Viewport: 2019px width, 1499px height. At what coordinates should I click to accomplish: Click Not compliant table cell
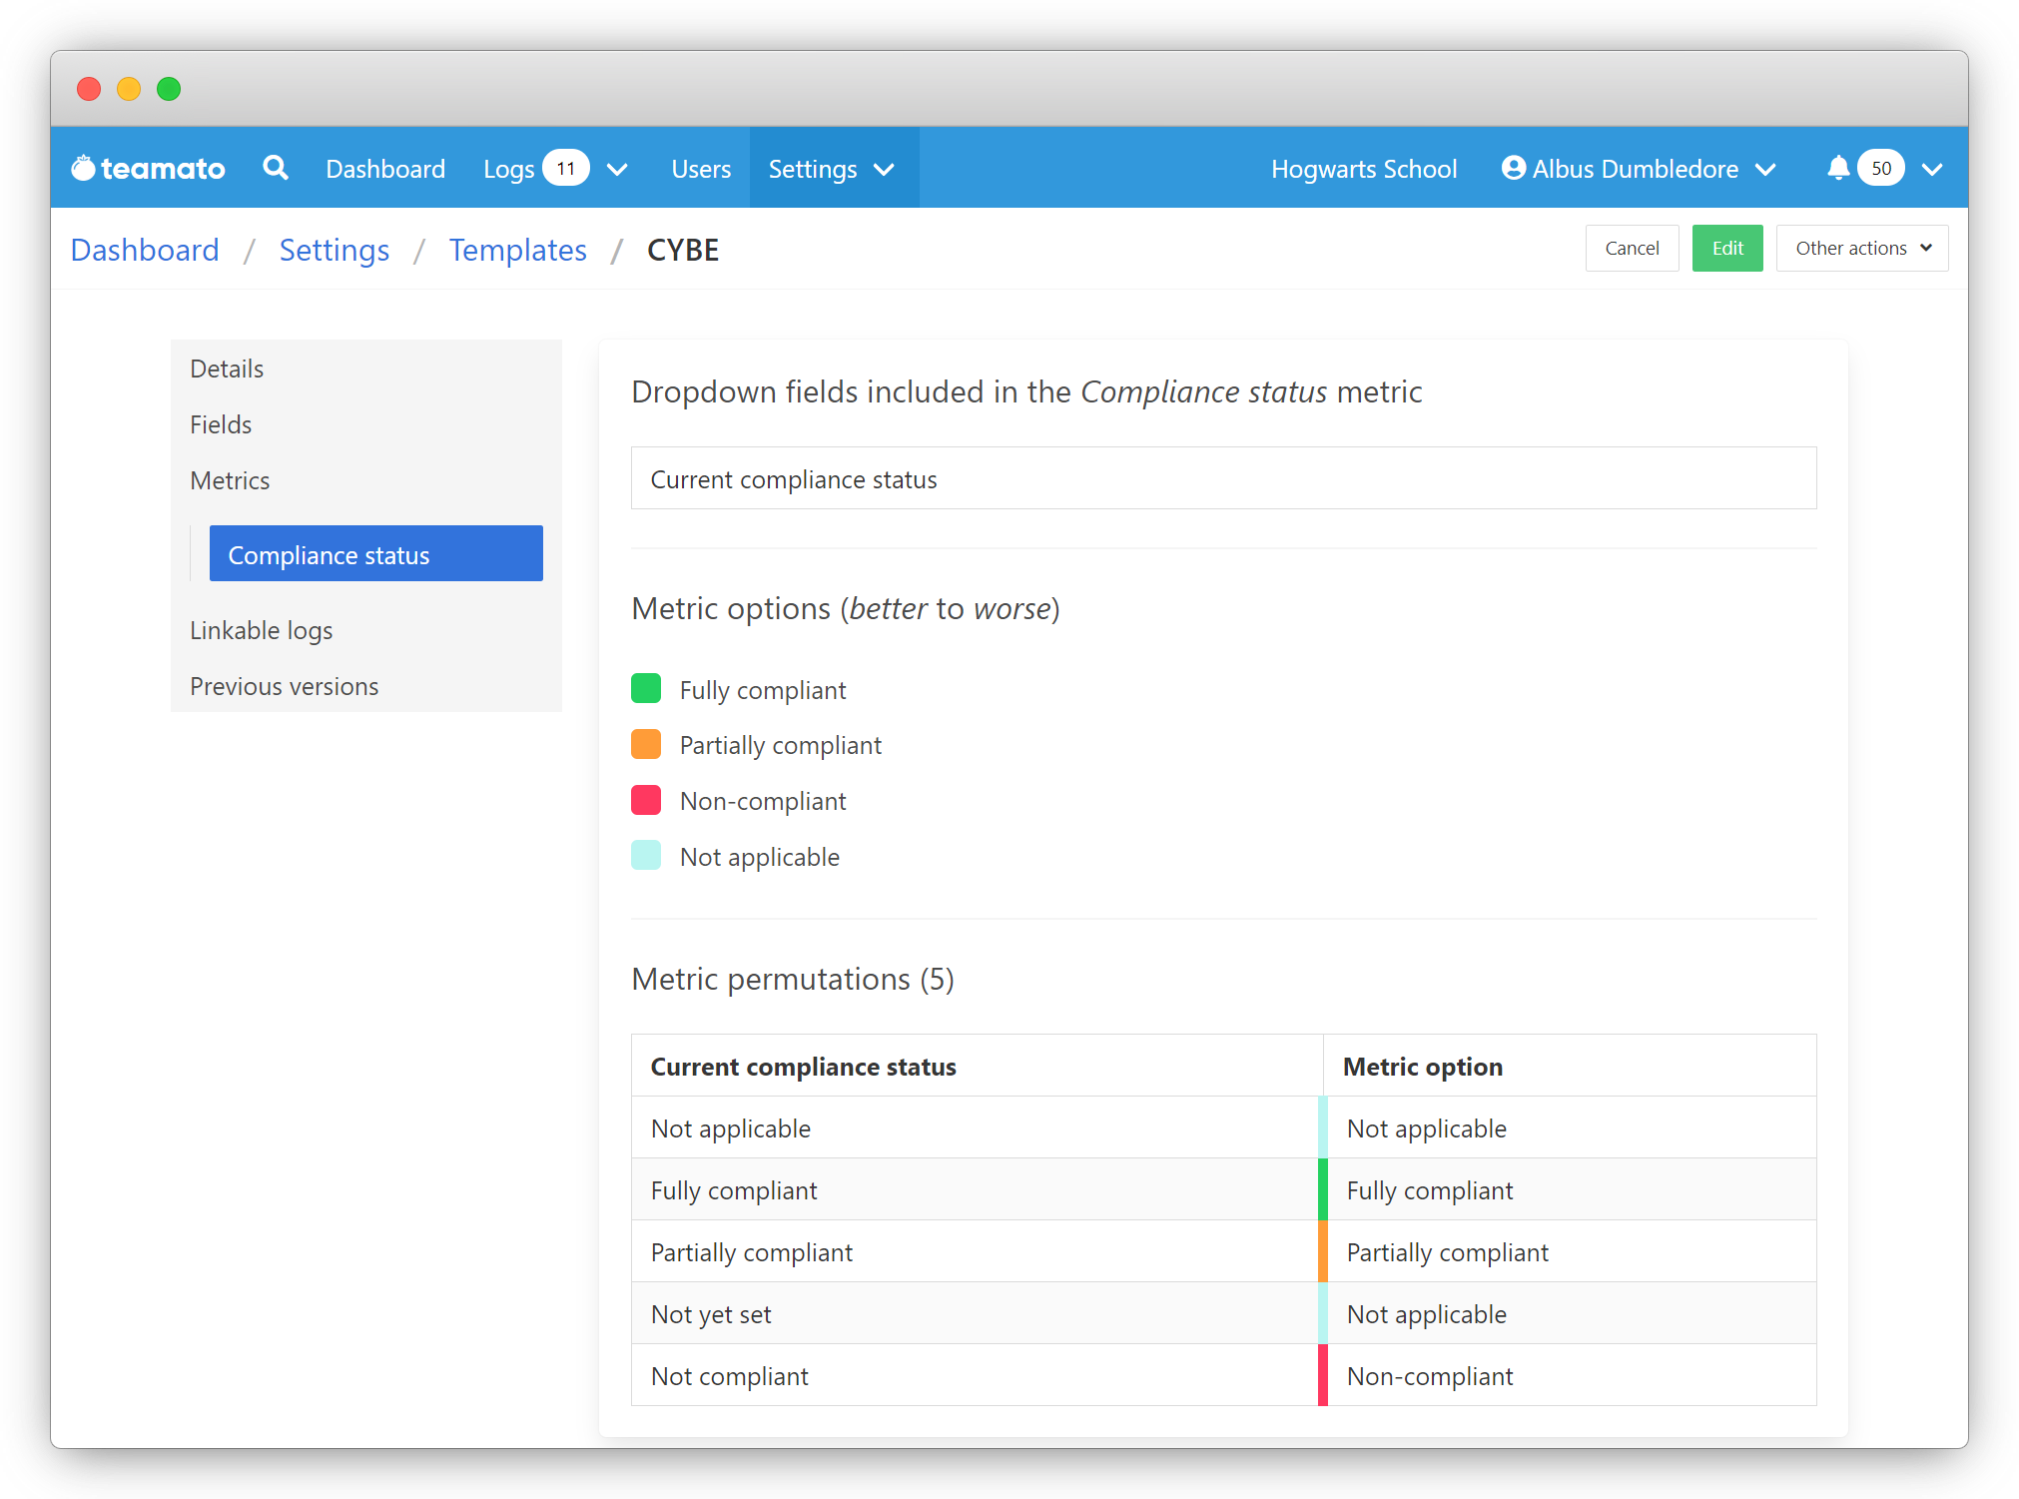point(977,1375)
